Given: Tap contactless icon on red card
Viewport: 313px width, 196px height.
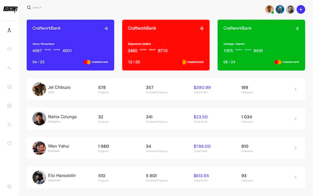Looking at the screenshot, I should [201, 28].
